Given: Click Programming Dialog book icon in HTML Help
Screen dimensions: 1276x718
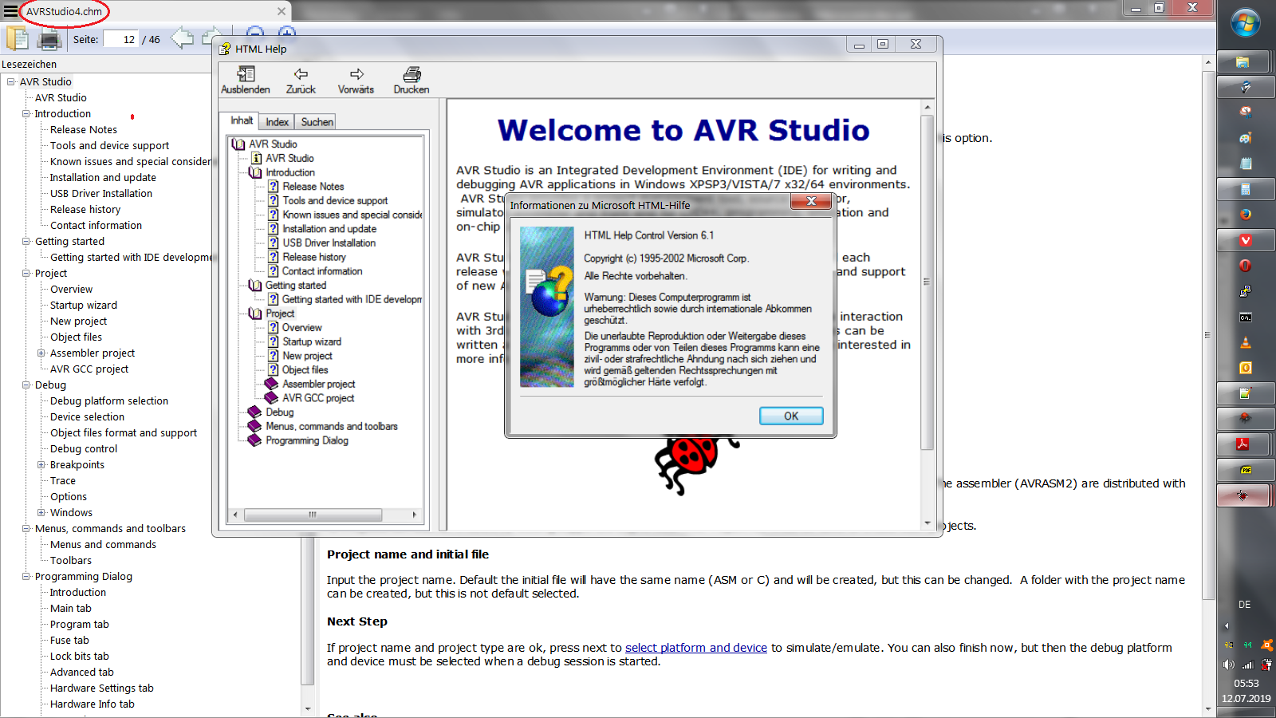Looking at the screenshot, I should click(x=254, y=440).
